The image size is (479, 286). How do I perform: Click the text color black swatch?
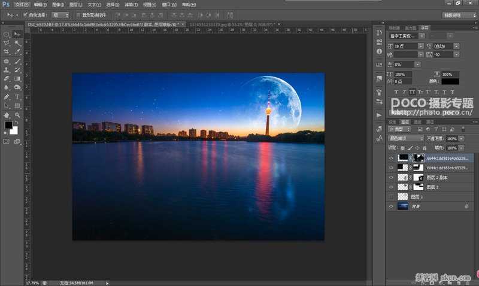[x=450, y=81]
